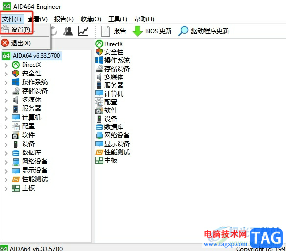Select the 多媒体 speaker icon in tree
The width and height of the screenshot is (286, 251).
16,100
